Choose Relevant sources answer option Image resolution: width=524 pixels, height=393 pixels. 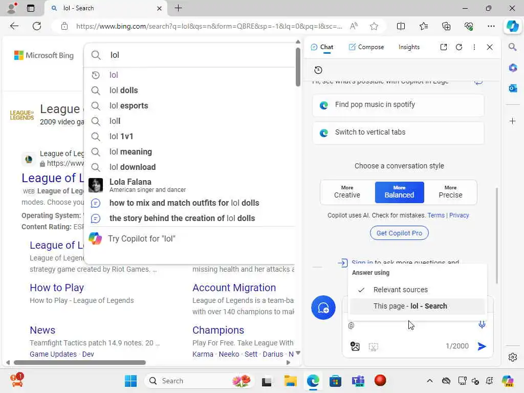pos(417,290)
